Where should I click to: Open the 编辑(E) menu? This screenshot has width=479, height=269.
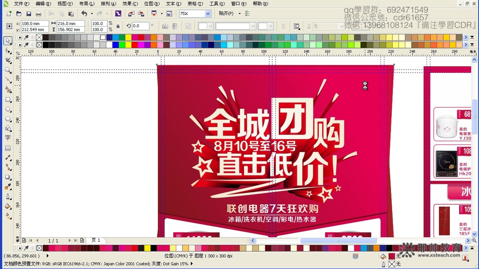click(x=43, y=4)
